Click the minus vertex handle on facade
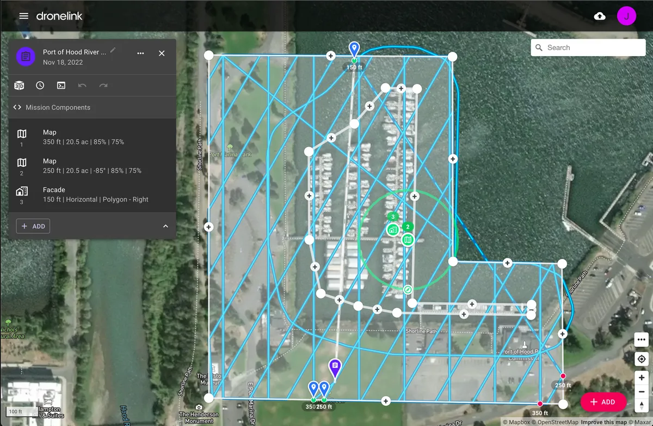 (531, 309)
